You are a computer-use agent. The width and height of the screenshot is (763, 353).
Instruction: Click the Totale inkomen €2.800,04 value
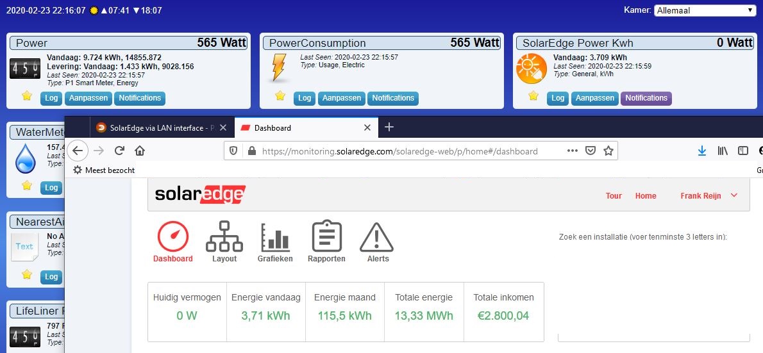point(503,316)
